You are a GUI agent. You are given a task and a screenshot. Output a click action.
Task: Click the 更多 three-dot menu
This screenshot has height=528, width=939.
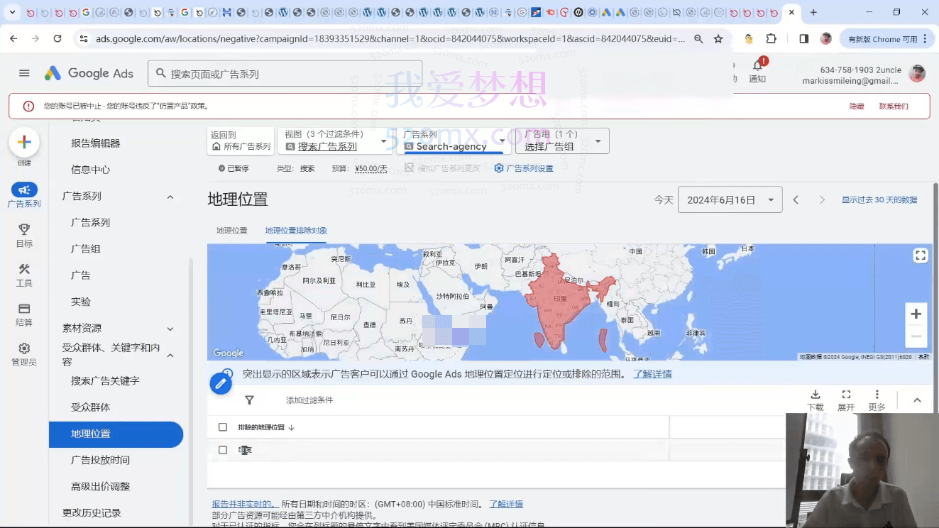pos(877,400)
